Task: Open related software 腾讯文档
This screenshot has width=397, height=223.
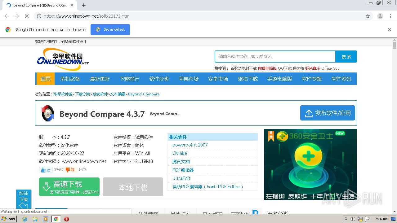Action: (181, 162)
